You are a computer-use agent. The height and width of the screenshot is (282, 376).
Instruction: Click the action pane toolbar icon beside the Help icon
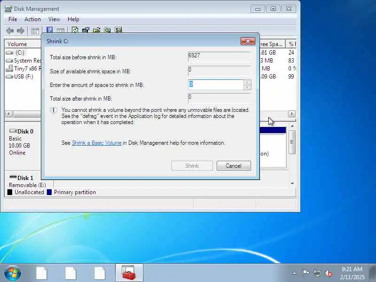click(x=61, y=31)
